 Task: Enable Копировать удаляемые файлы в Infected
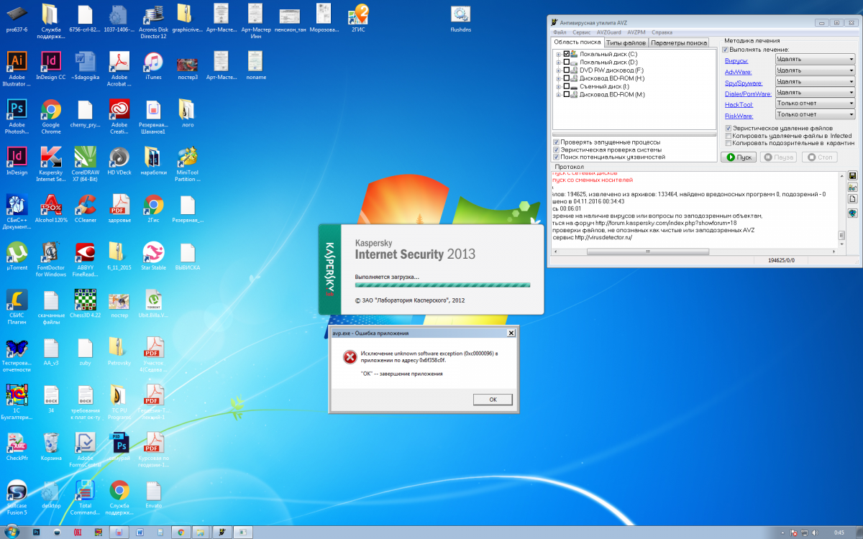729,136
